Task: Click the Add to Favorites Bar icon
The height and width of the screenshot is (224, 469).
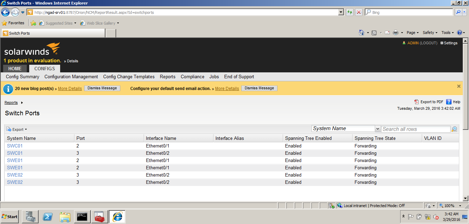Action: point(33,23)
